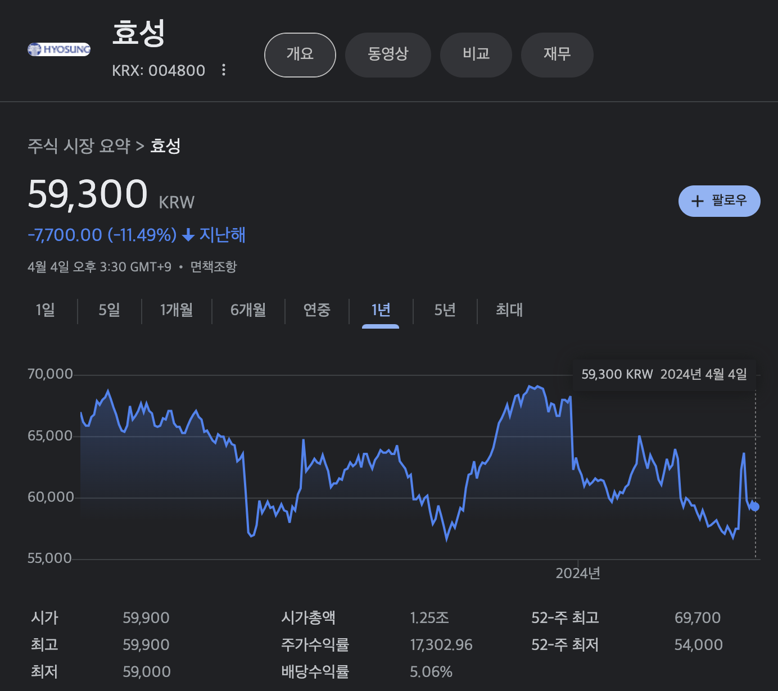The height and width of the screenshot is (691, 778).
Task: Select the 개요 tab
Action: coord(300,54)
